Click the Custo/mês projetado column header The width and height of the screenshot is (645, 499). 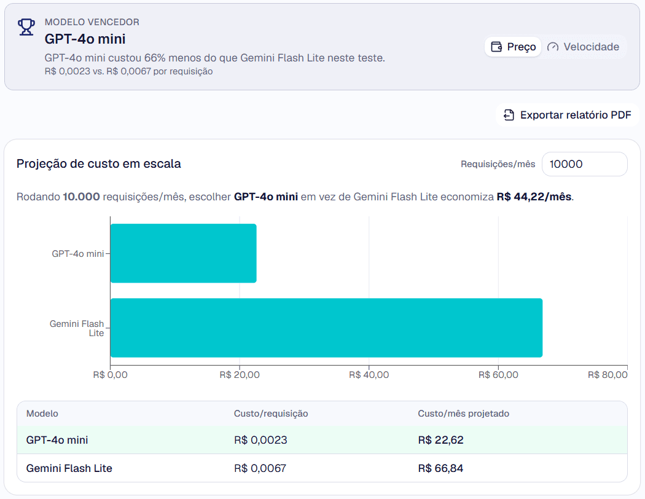tap(463, 414)
